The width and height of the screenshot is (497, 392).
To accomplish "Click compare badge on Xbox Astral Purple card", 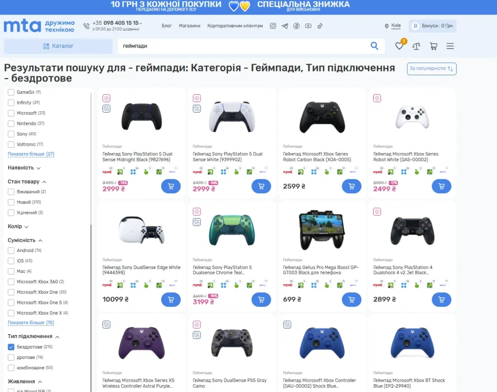I will (106, 325).
